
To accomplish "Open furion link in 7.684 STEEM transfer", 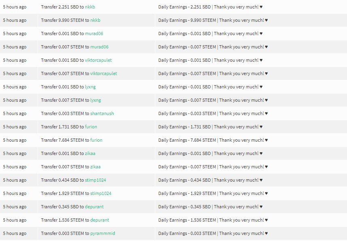I will [x=96, y=140].
